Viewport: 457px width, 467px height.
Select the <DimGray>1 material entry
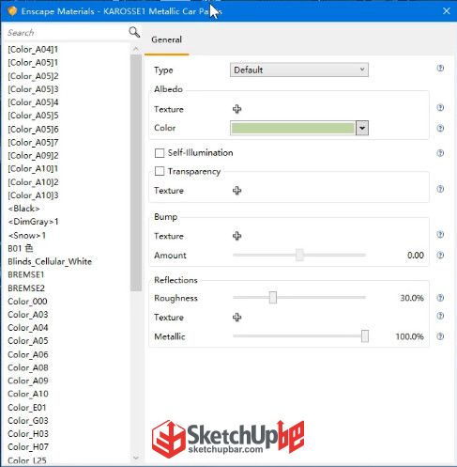point(33,222)
